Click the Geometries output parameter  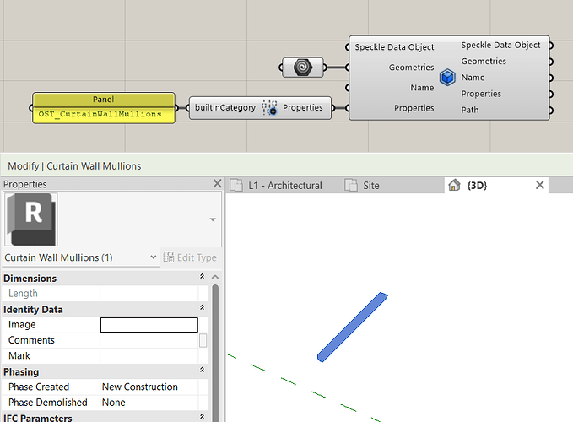[x=484, y=62]
